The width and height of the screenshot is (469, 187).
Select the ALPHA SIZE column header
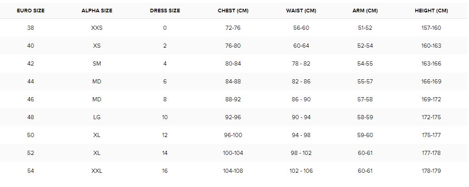tap(97, 10)
